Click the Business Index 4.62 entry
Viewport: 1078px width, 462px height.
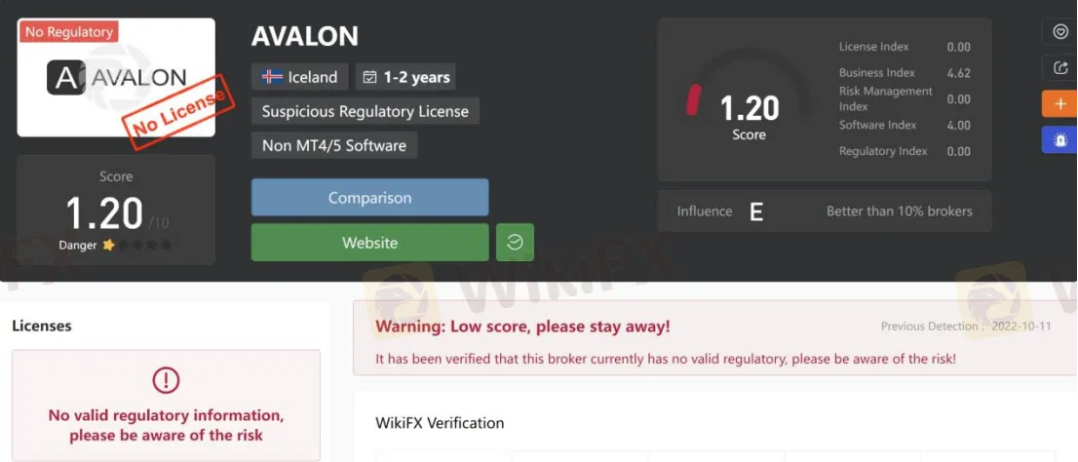click(x=905, y=73)
